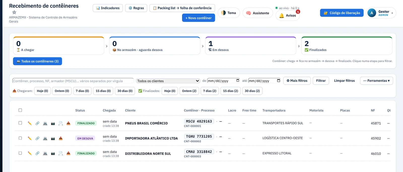This screenshot has width=403, height=172.
Task: Click the link icon in the CMAU 3318842 row
Action: [37, 153]
